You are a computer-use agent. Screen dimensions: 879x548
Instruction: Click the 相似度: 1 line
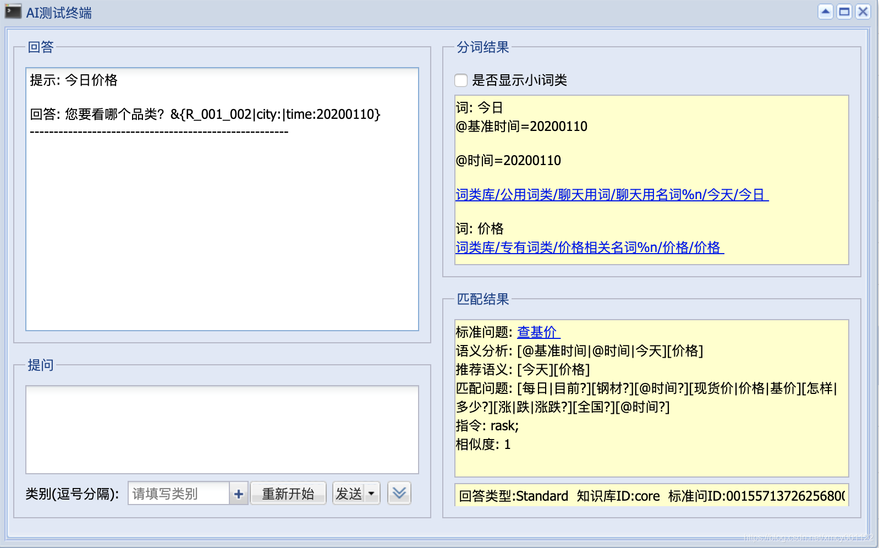tap(483, 445)
